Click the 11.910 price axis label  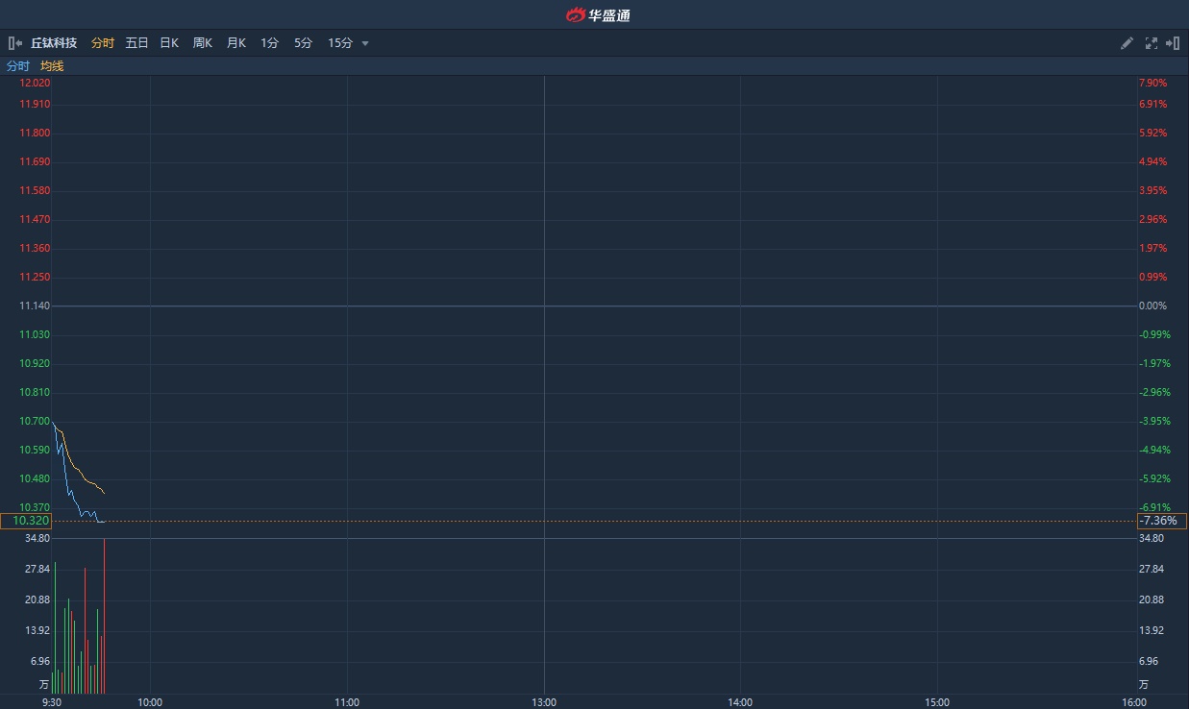(x=35, y=104)
